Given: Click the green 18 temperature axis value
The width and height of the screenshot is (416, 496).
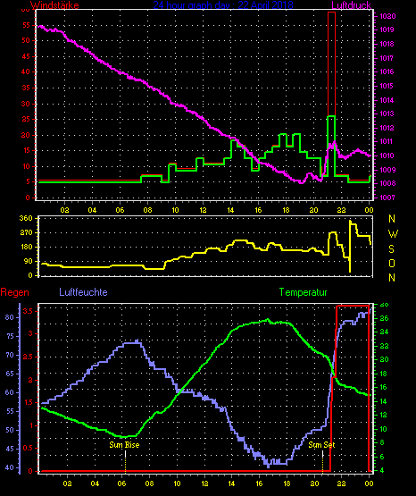Looking at the screenshot, I should (x=384, y=374).
